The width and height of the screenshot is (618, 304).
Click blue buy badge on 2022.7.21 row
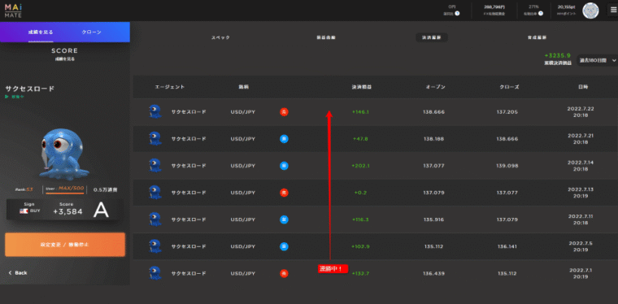tap(284, 139)
